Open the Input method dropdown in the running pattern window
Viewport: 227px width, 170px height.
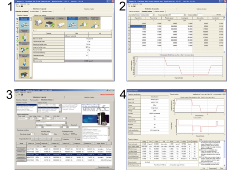(x=153, y=15)
